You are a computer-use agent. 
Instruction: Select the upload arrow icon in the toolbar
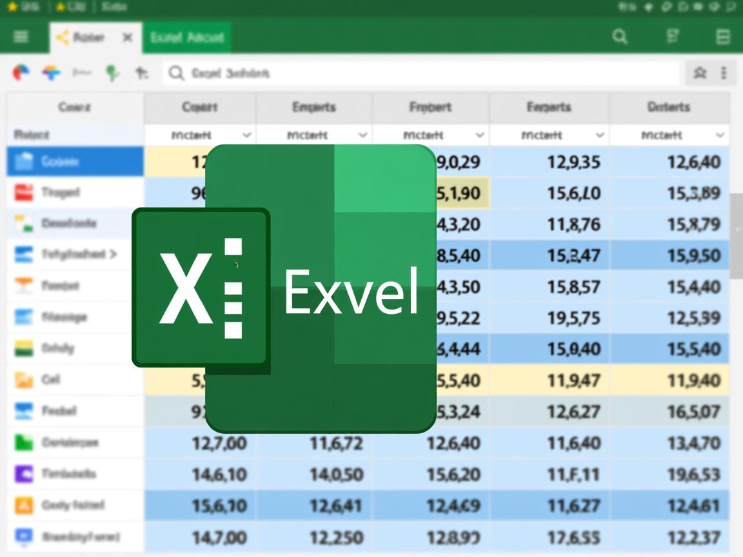tap(143, 73)
